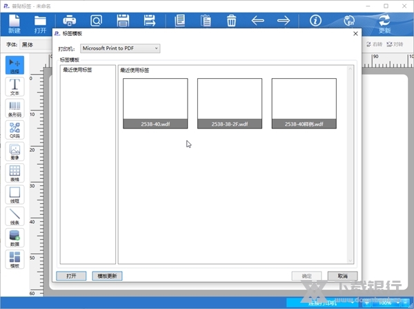Select the 条形码 barcode tool
Image resolution: width=414 pixels, height=309 pixels.
[14, 109]
